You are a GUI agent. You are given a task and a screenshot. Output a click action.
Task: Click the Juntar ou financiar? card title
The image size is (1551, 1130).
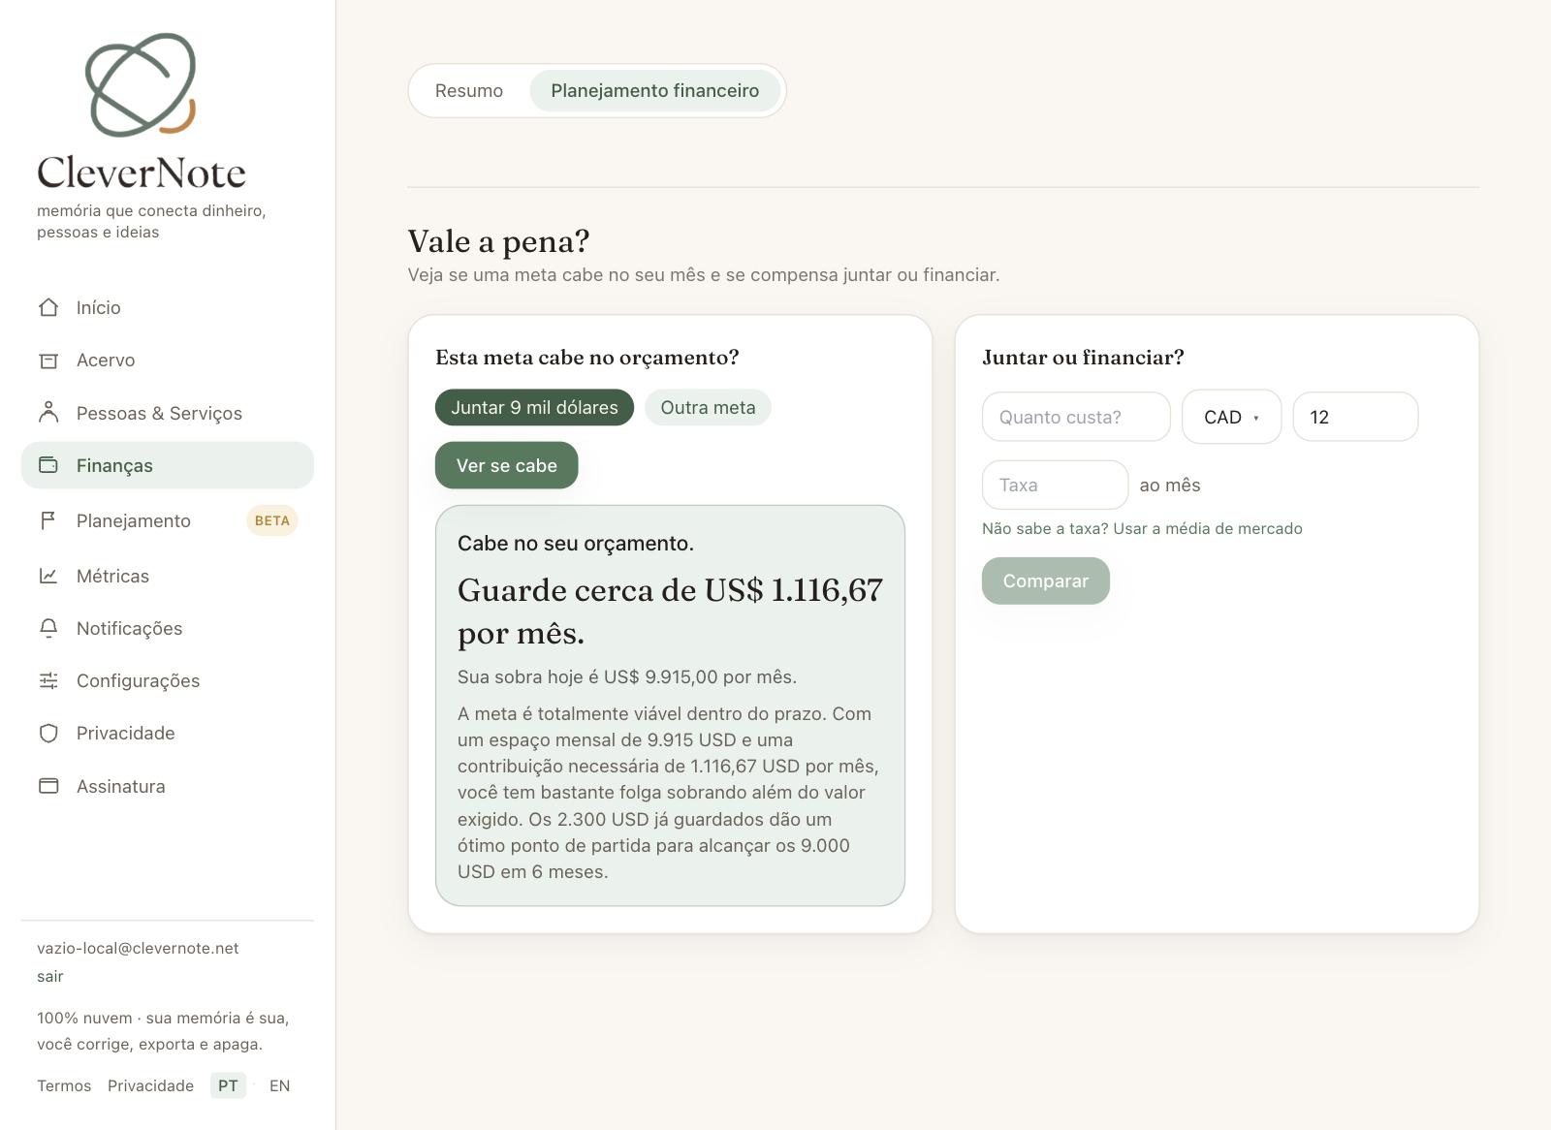point(1083,358)
